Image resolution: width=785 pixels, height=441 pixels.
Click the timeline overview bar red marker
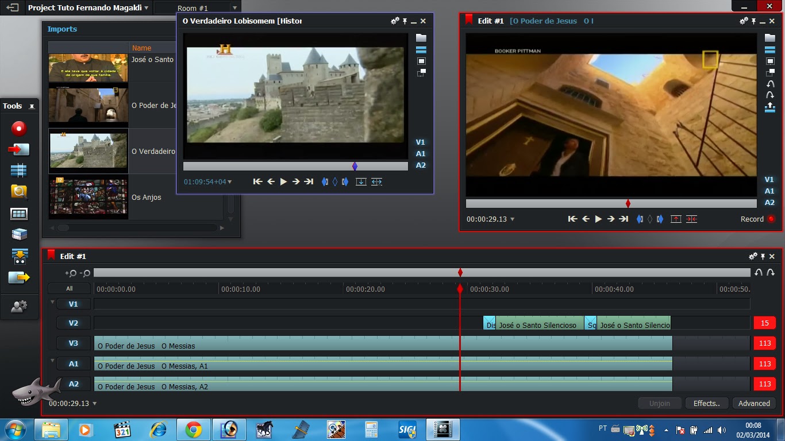(x=460, y=273)
